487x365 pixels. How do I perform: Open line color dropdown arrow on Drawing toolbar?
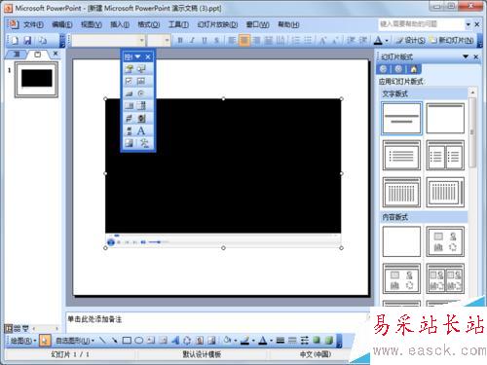coord(253,341)
